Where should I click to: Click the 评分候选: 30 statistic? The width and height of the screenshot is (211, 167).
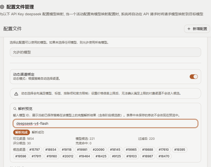pyautogui.click(x=22, y=143)
